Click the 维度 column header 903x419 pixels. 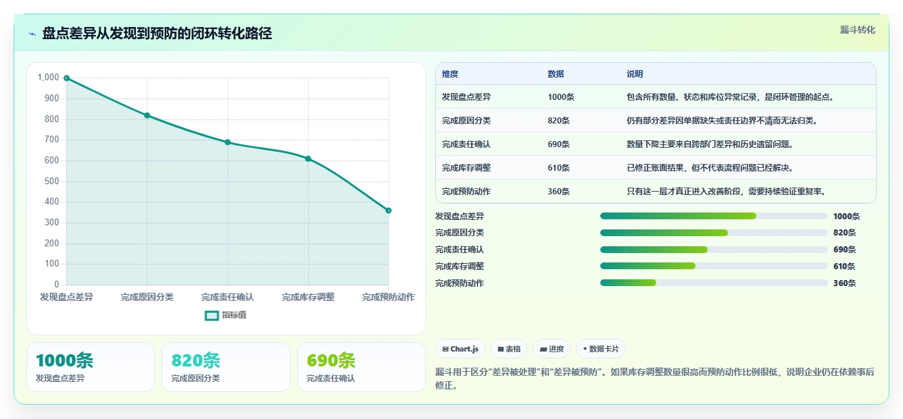[x=450, y=74]
